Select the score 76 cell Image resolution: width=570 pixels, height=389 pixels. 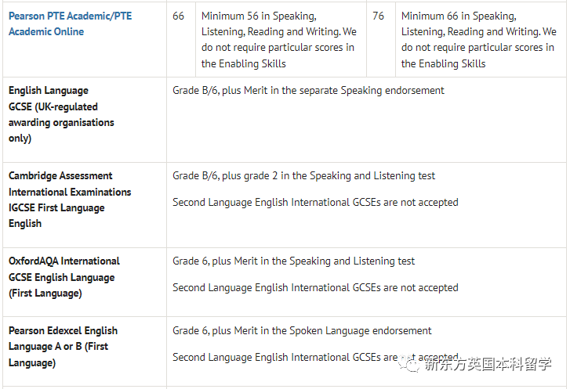pyautogui.click(x=378, y=16)
